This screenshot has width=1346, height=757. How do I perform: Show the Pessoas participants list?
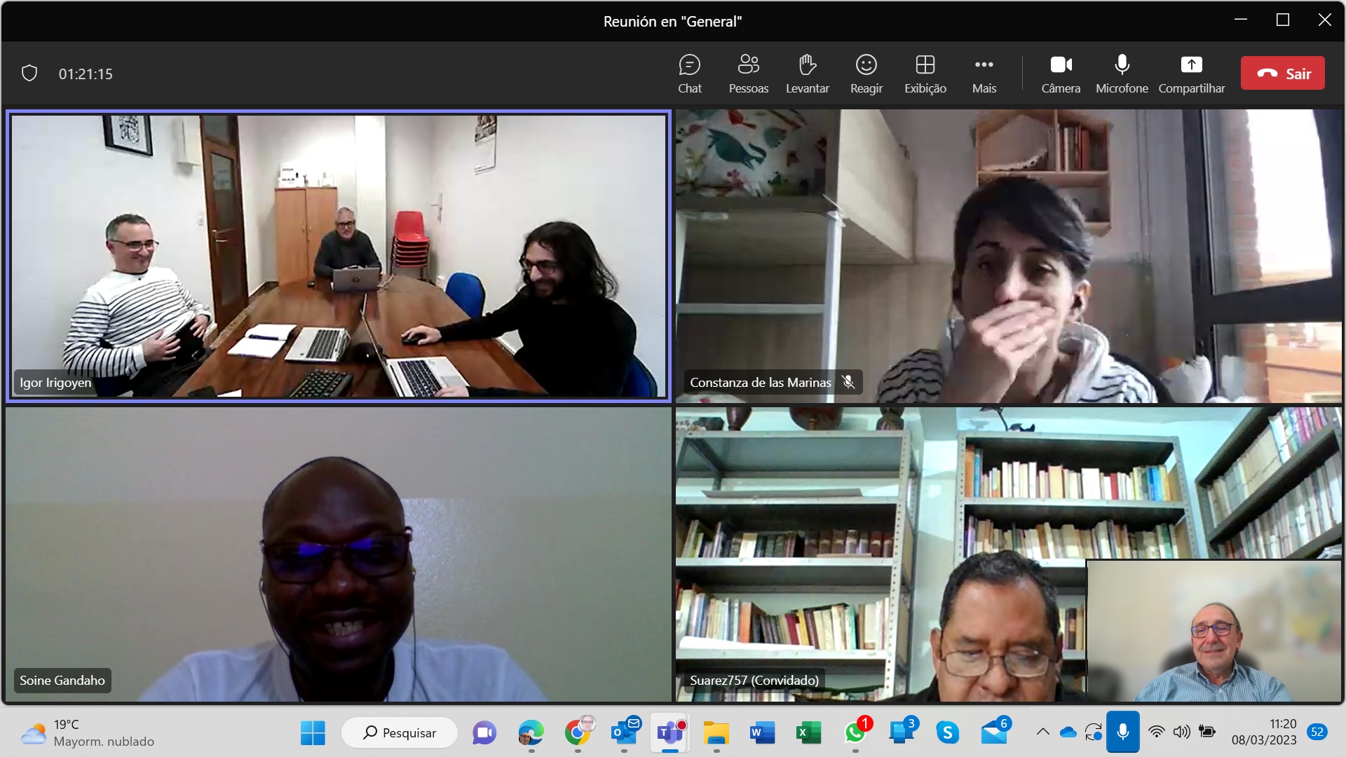748,74
